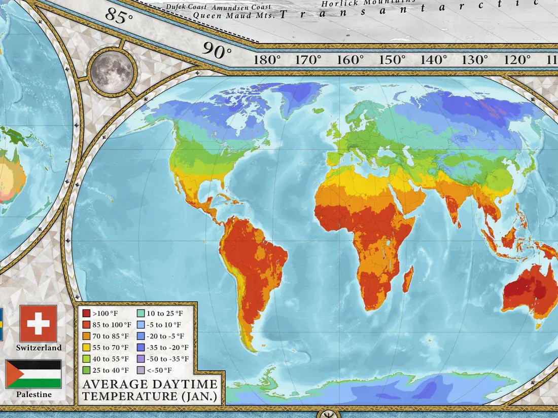Click the Switzerland flag image
The height and width of the screenshot is (418, 558).
pos(38,323)
